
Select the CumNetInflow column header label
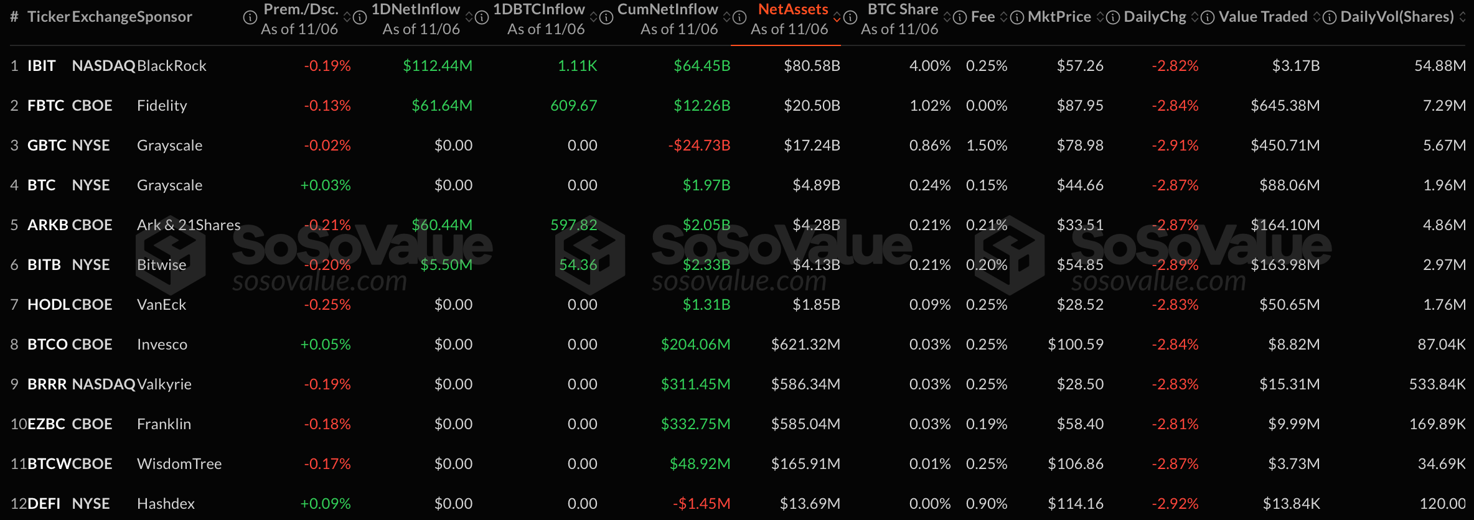[x=668, y=9]
